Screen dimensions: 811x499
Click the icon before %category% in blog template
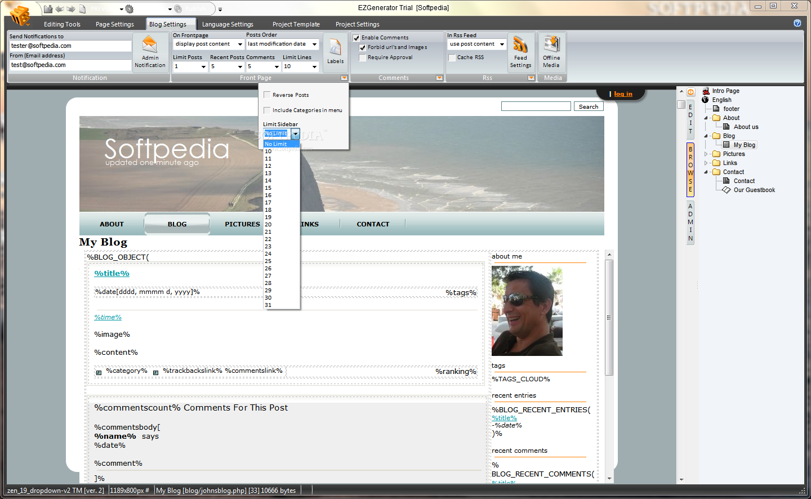99,372
